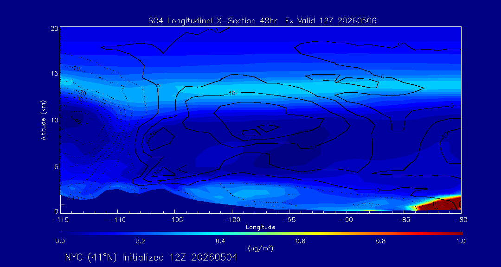The image size is (501, 267).
Task: Click the -80 longitude tick label
Action: pos(461,220)
